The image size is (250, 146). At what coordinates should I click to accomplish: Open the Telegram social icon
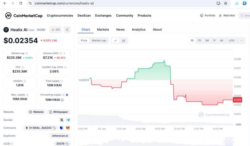[68, 120]
